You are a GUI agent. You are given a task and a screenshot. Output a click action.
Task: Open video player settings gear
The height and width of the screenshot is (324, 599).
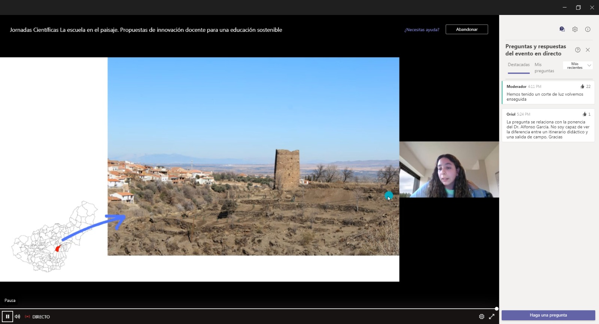pyautogui.click(x=481, y=317)
